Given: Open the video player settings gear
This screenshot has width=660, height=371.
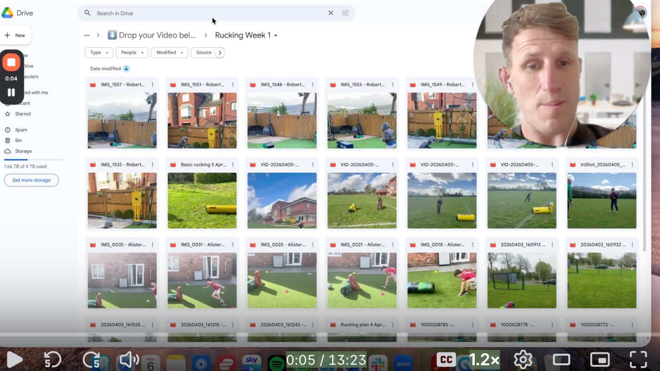Looking at the screenshot, I should (x=523, y=359).
